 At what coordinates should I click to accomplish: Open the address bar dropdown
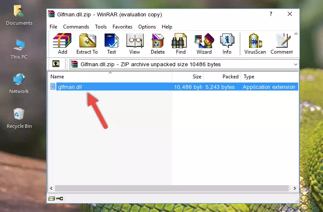(x=296, y=64)
